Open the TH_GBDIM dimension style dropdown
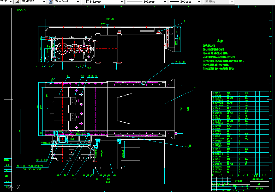 pyautogui.click(x=33, y=2)
